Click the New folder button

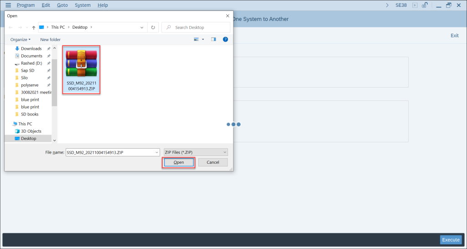coord(50,39)
